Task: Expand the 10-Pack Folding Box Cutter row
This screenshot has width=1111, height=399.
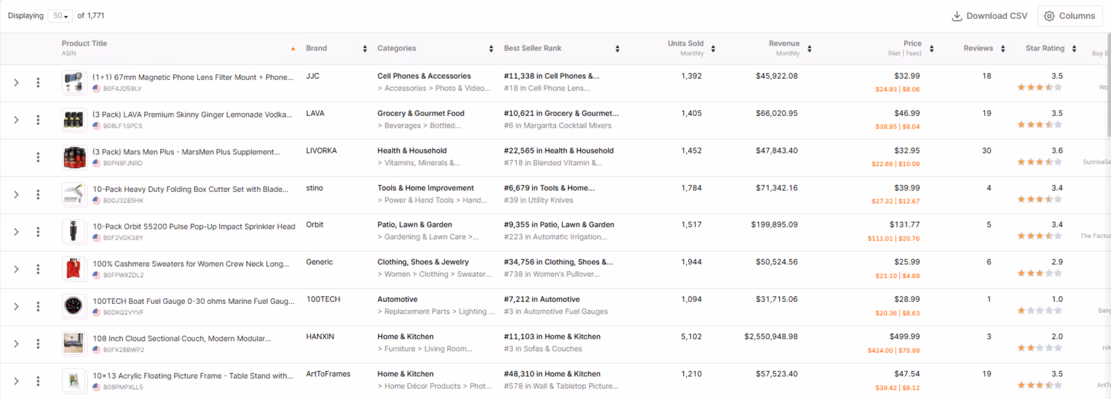Action: click(16, 195)
